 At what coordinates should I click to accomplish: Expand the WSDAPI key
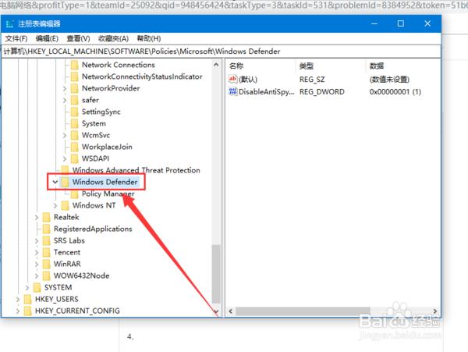tap(65, 158)
